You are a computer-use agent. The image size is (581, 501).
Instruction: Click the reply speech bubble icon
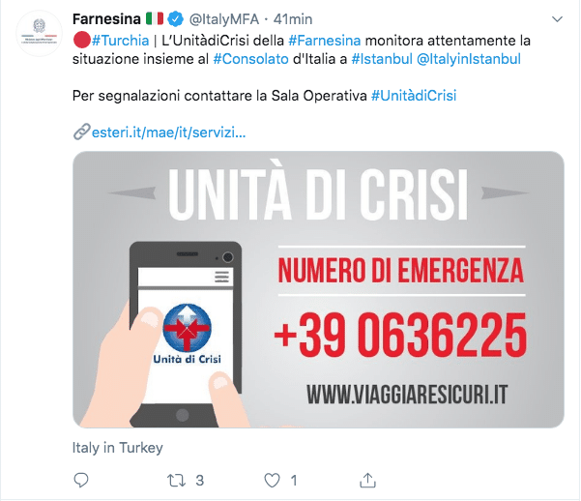pyautogui.click(x=81, y=481)
